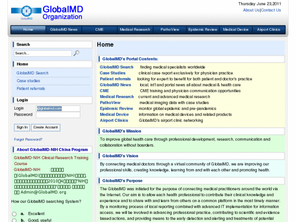296x222 pixels.
Task: Open GlobalMD-NIH Clinical Research Training Course link
Action: tap(51, 160)
